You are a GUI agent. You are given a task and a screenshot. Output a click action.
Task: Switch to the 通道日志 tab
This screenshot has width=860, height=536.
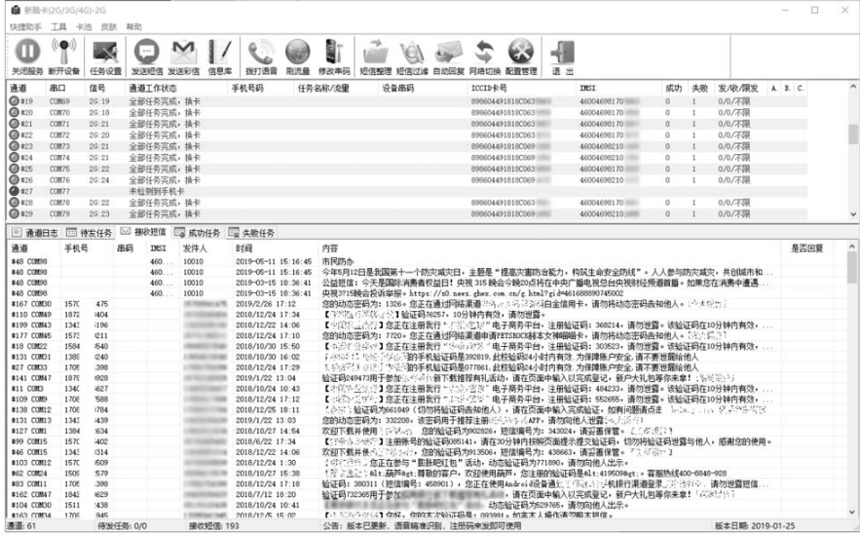(35, 233)
